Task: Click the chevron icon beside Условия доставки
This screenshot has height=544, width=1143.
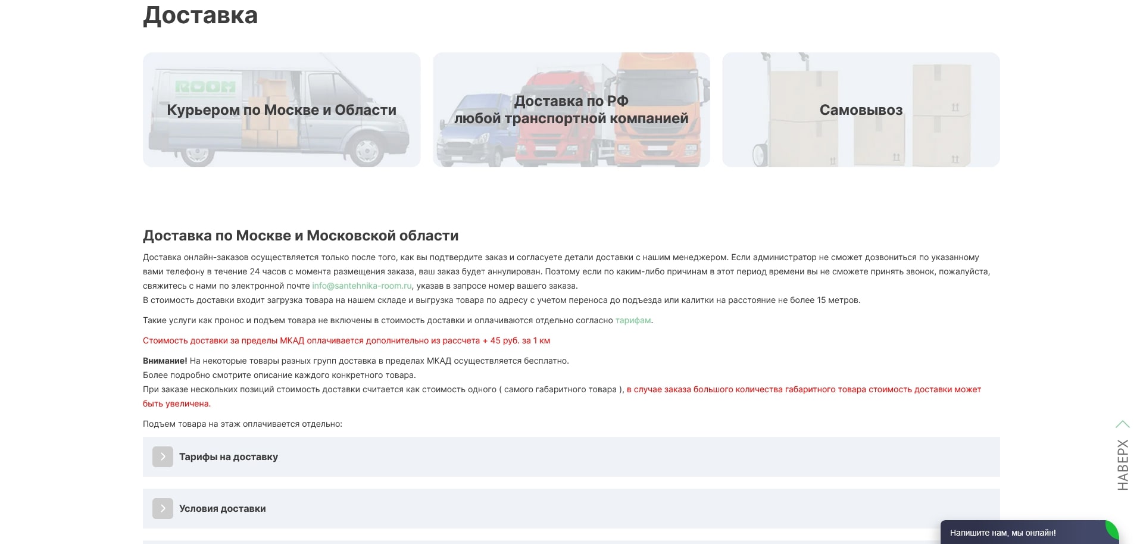Action: (163, 508)
